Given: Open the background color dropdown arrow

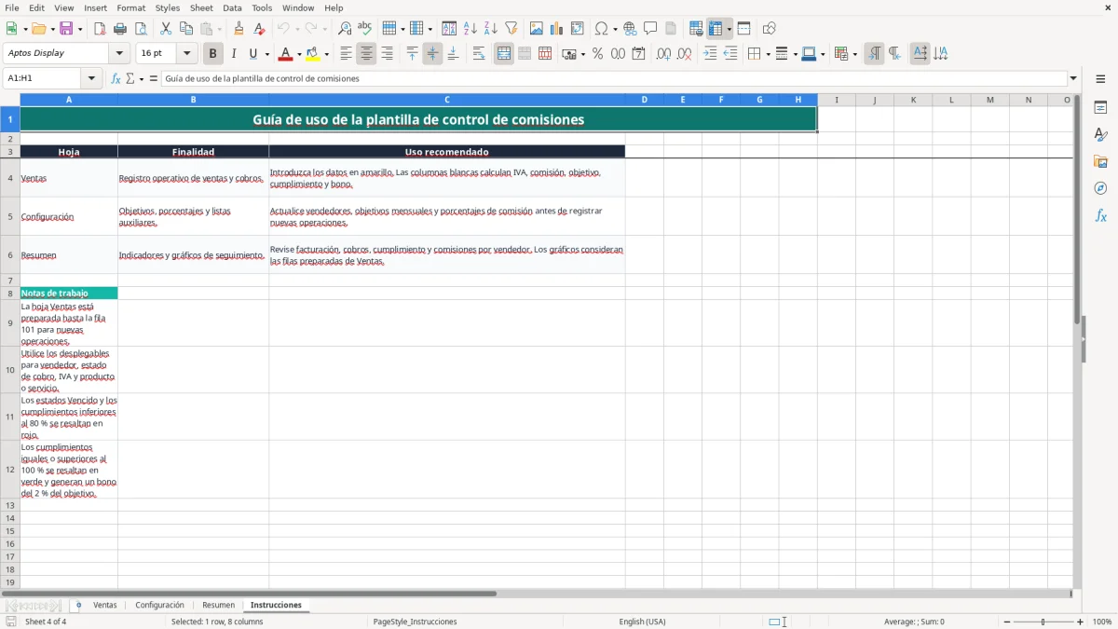Looking at the screenshot, I should [x=327, y=54].
